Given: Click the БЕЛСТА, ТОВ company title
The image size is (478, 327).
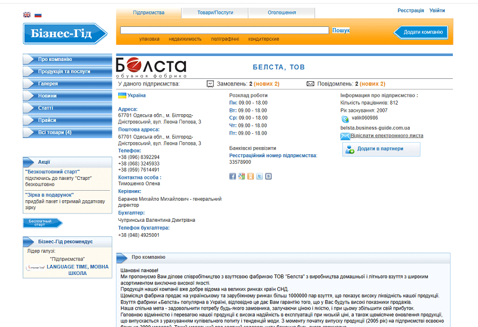Looking at the screenshot, I should click(x=278, y=67).
